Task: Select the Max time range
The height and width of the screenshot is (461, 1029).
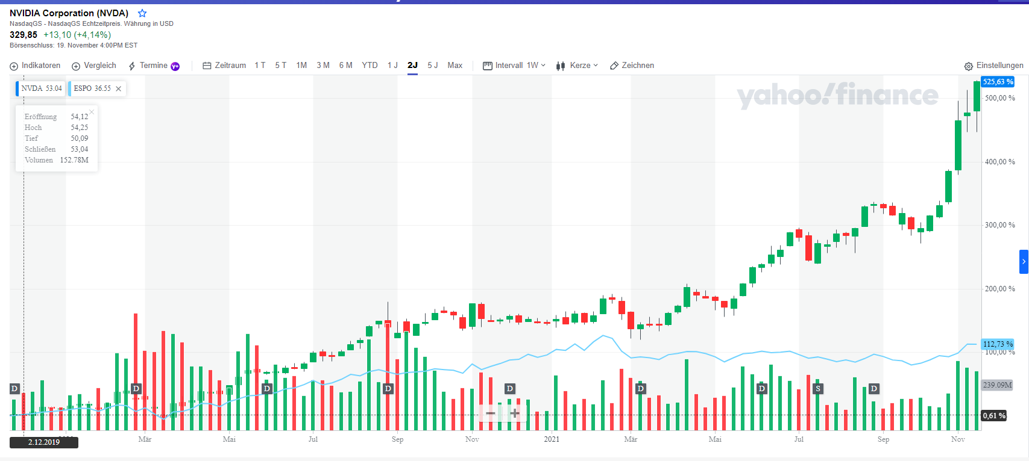Action: pos(455,66)
